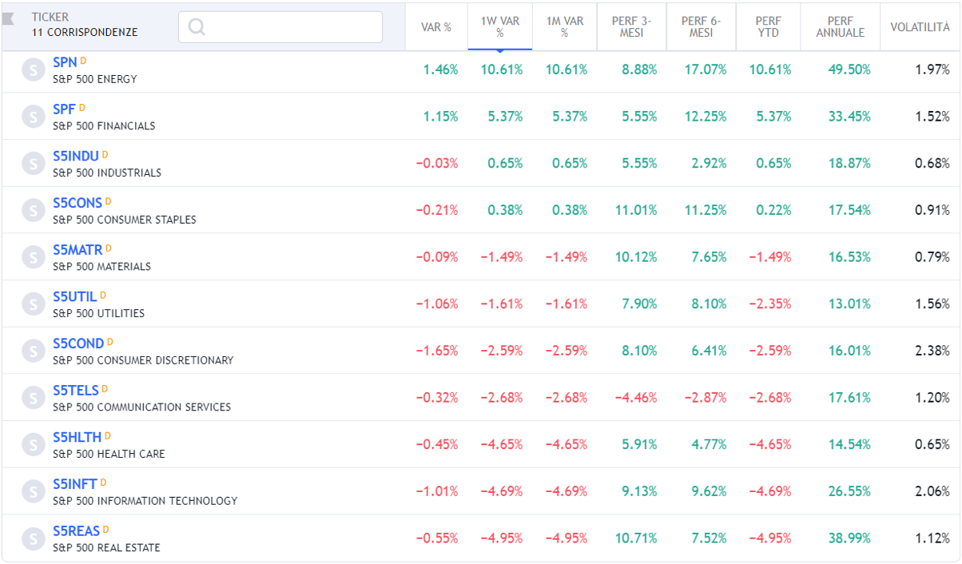Sort by PERF ANNUALE column header
962x564 pixels.
[x=841, y=27]
